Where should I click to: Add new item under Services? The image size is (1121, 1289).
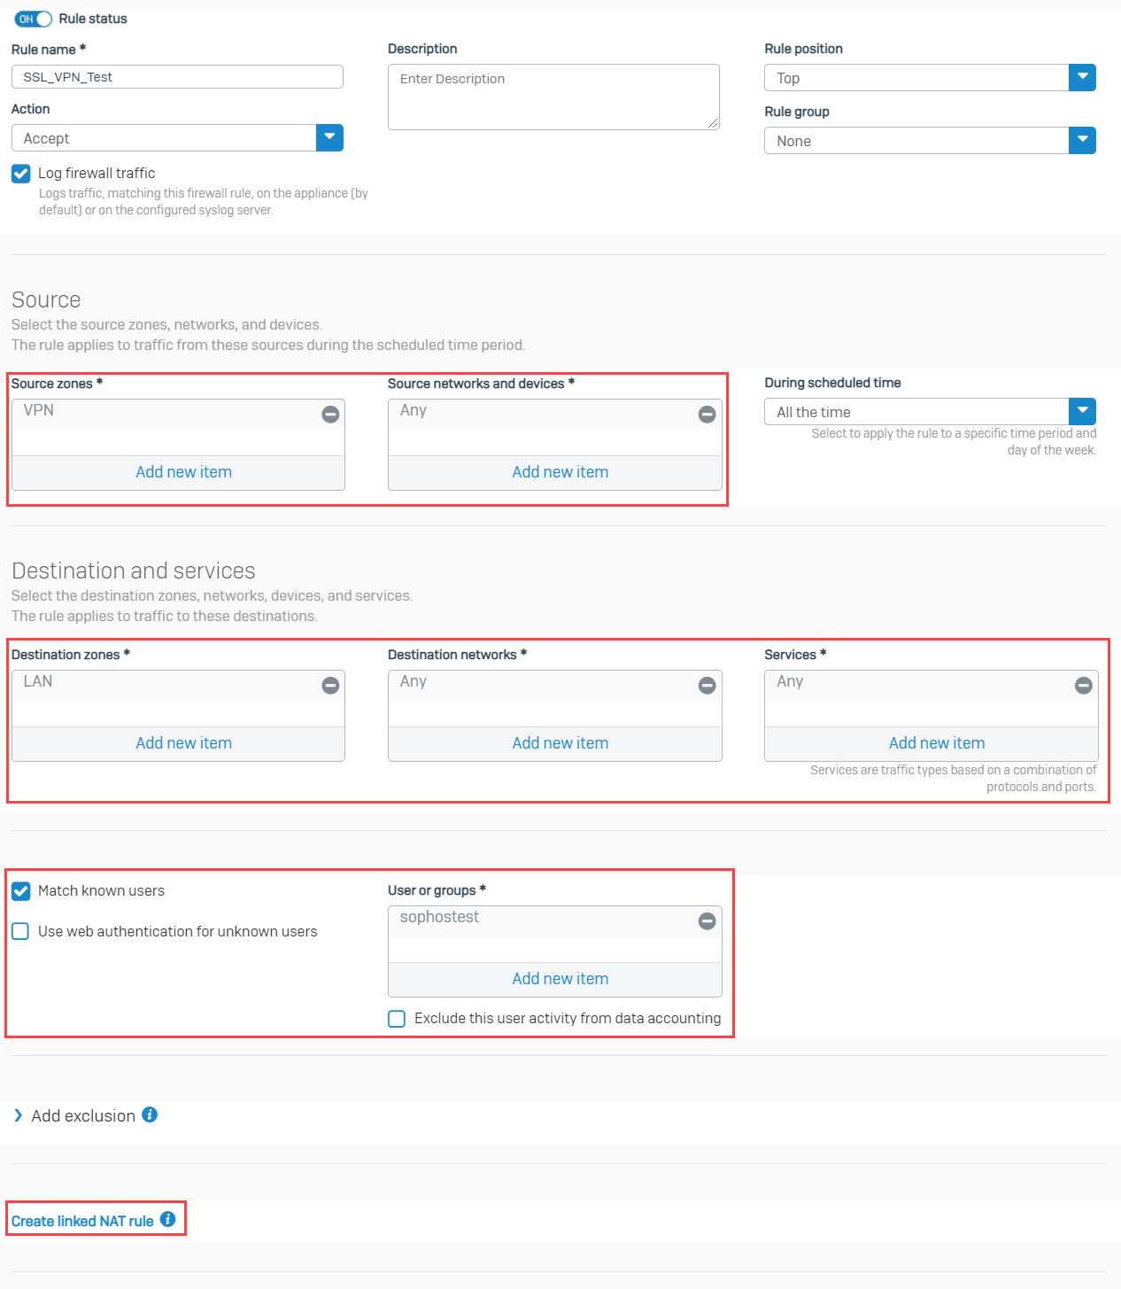936,742
